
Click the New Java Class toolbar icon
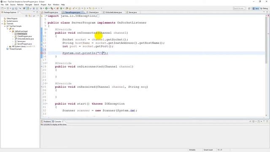61,8
